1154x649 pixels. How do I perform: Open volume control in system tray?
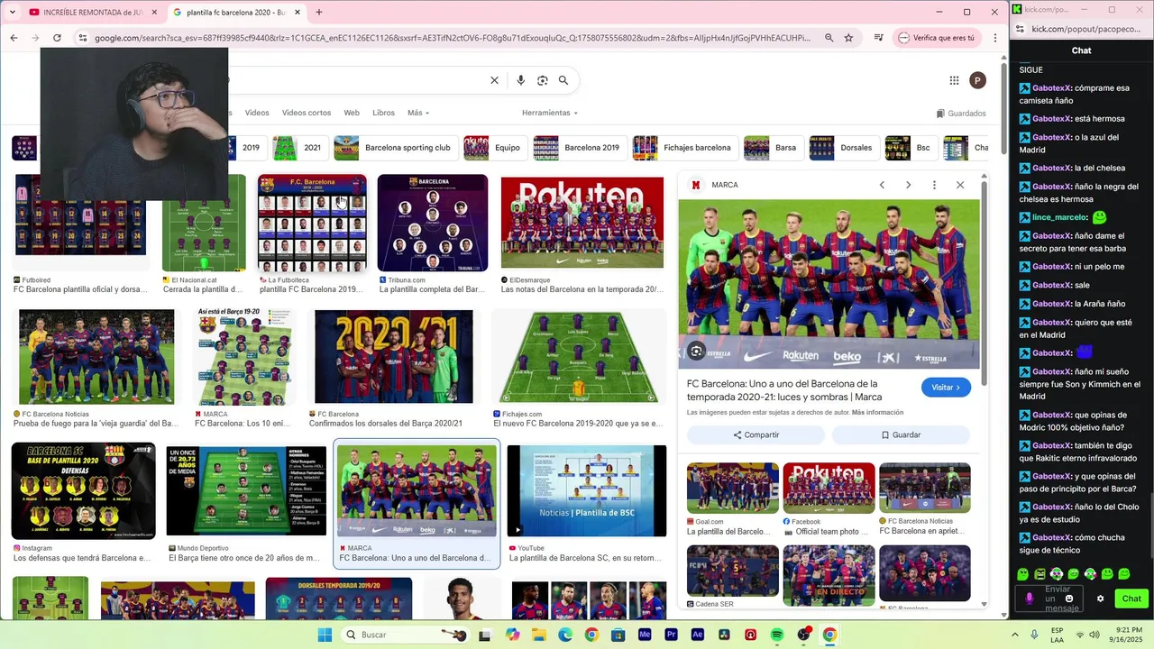(x=1094, y=635)
